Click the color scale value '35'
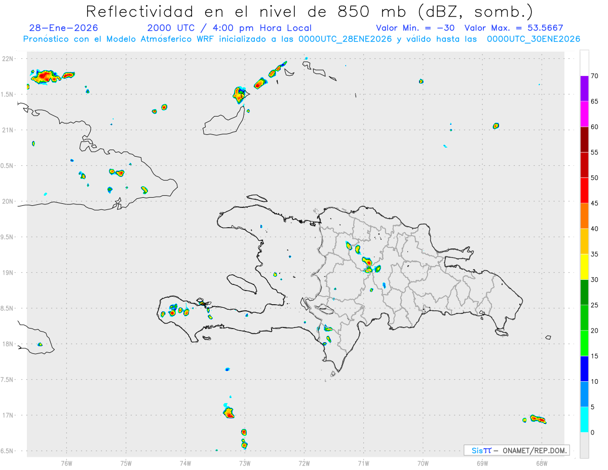The height and width of the screenshot is (470, 608). point(595,254)
